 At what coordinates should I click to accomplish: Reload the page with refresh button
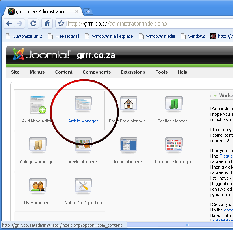(33, 23)
